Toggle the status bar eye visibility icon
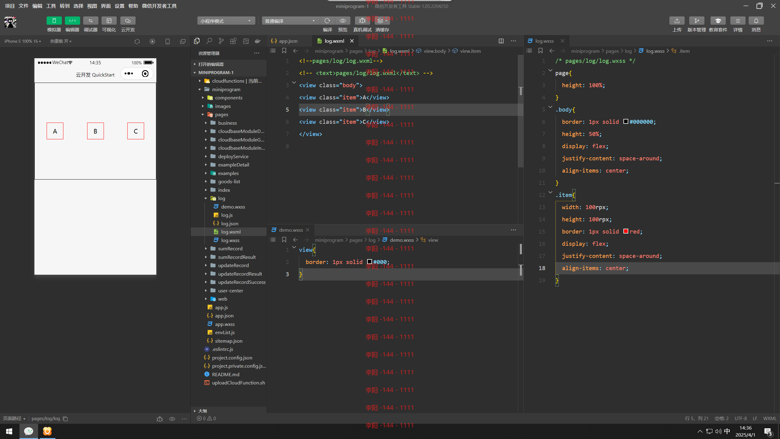Screen dimensions: 780x439 click(x=172, y=419)
